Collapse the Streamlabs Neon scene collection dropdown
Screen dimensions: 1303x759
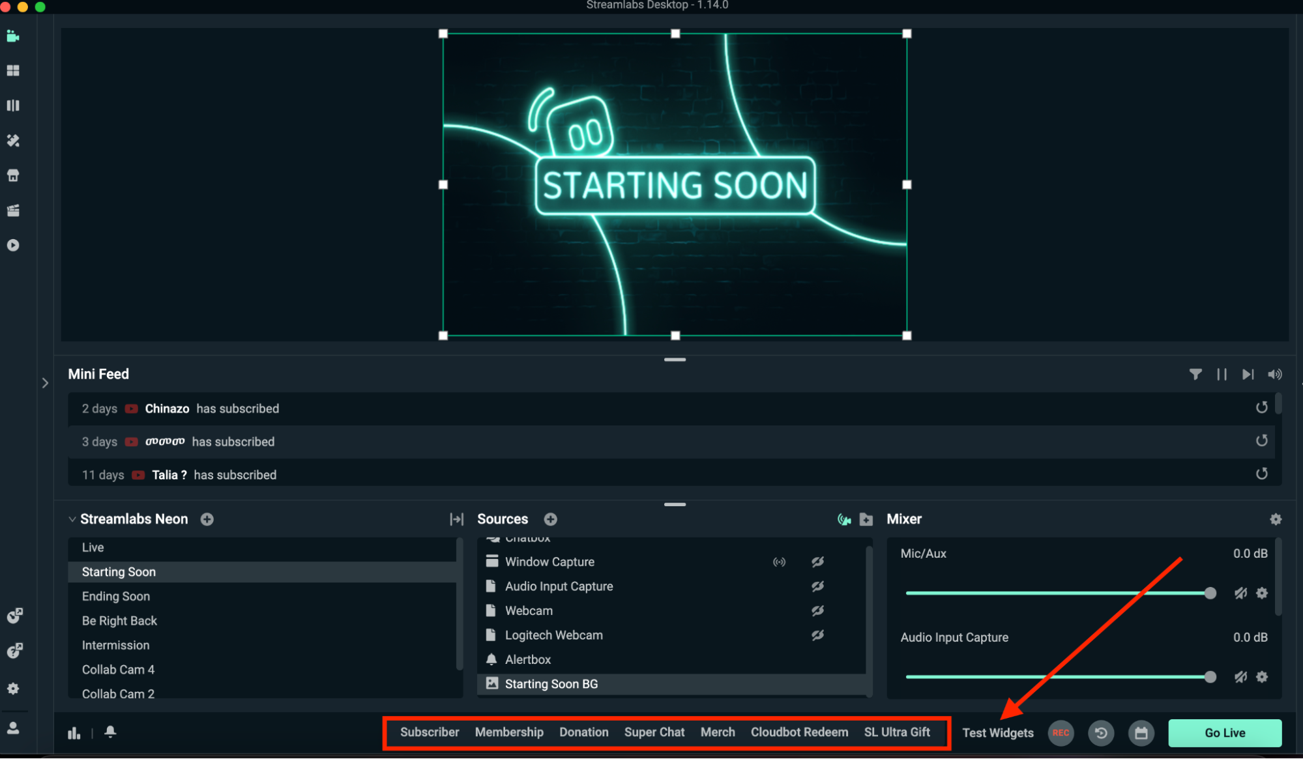[x=72, y=519]
